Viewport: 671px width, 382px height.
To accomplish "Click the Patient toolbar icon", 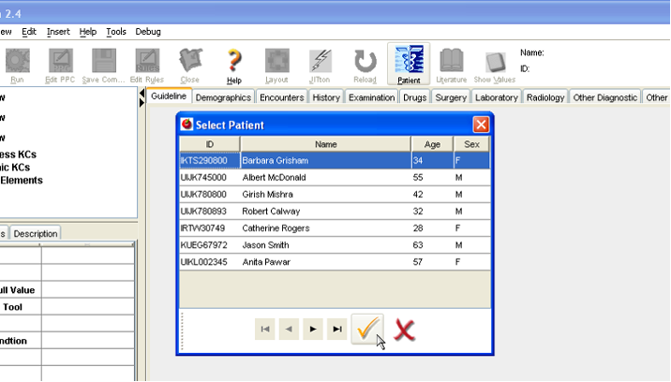I will [x=409, y=64].
